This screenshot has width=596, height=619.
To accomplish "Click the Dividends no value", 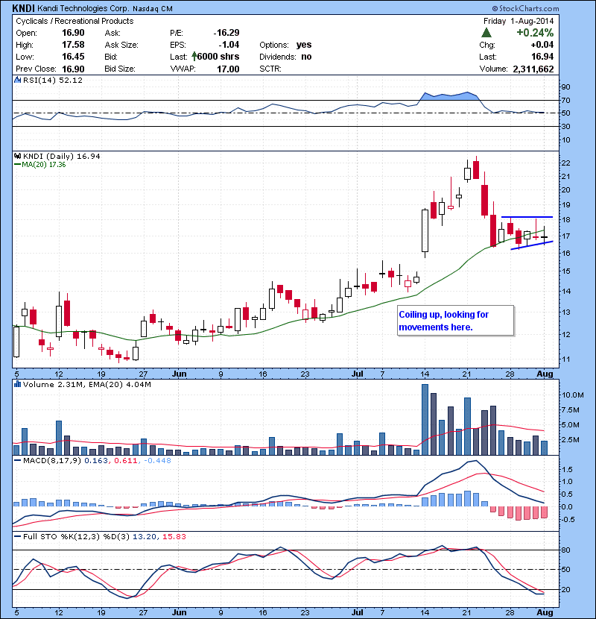I will (x=306, y=57).
